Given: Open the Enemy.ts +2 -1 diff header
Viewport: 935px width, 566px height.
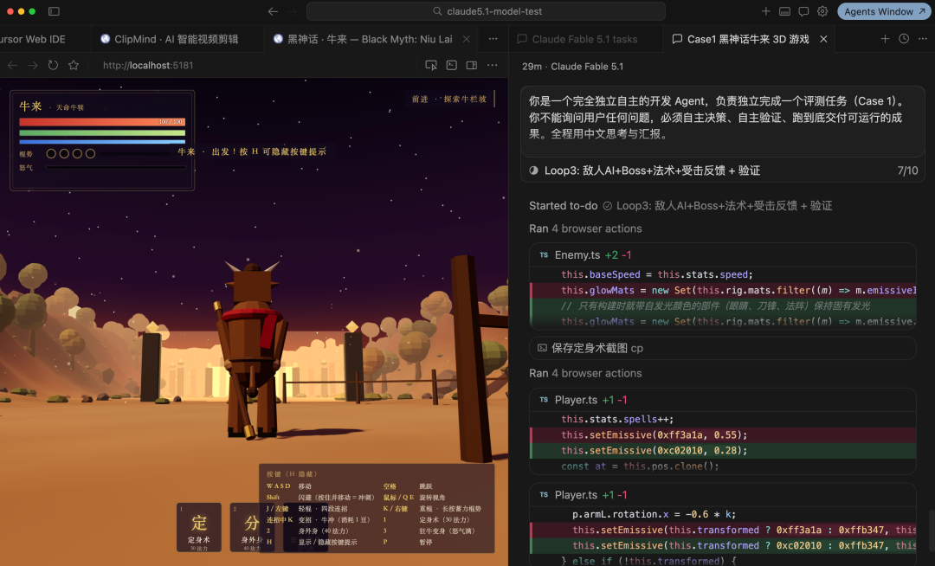Looking at the screenshot, I should pos(723,255).
